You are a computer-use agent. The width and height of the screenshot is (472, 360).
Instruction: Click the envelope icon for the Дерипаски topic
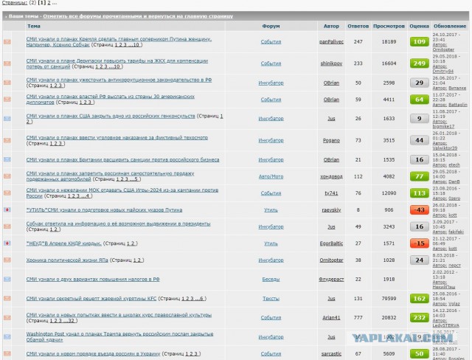[7, 63]
